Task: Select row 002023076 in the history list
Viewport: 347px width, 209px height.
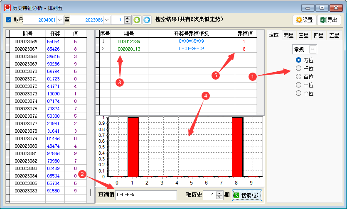Action: point(48,116)
